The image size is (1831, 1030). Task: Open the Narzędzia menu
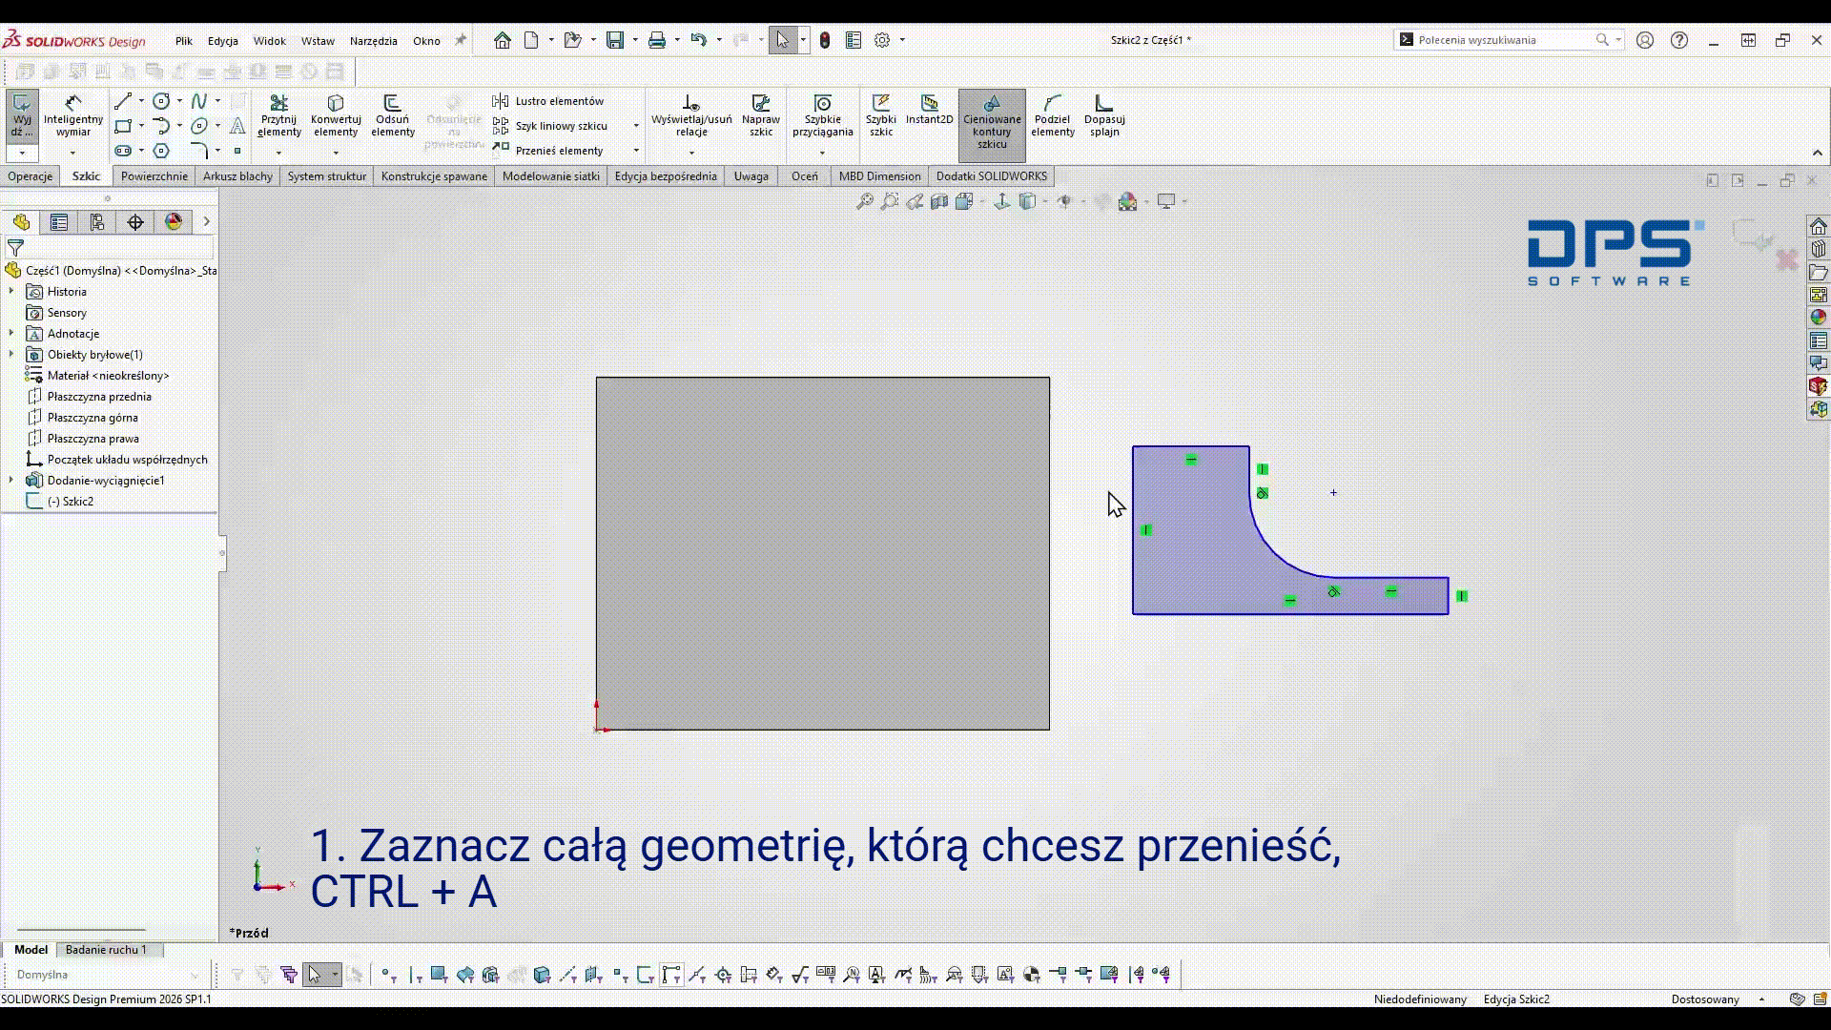click(373, 41)
